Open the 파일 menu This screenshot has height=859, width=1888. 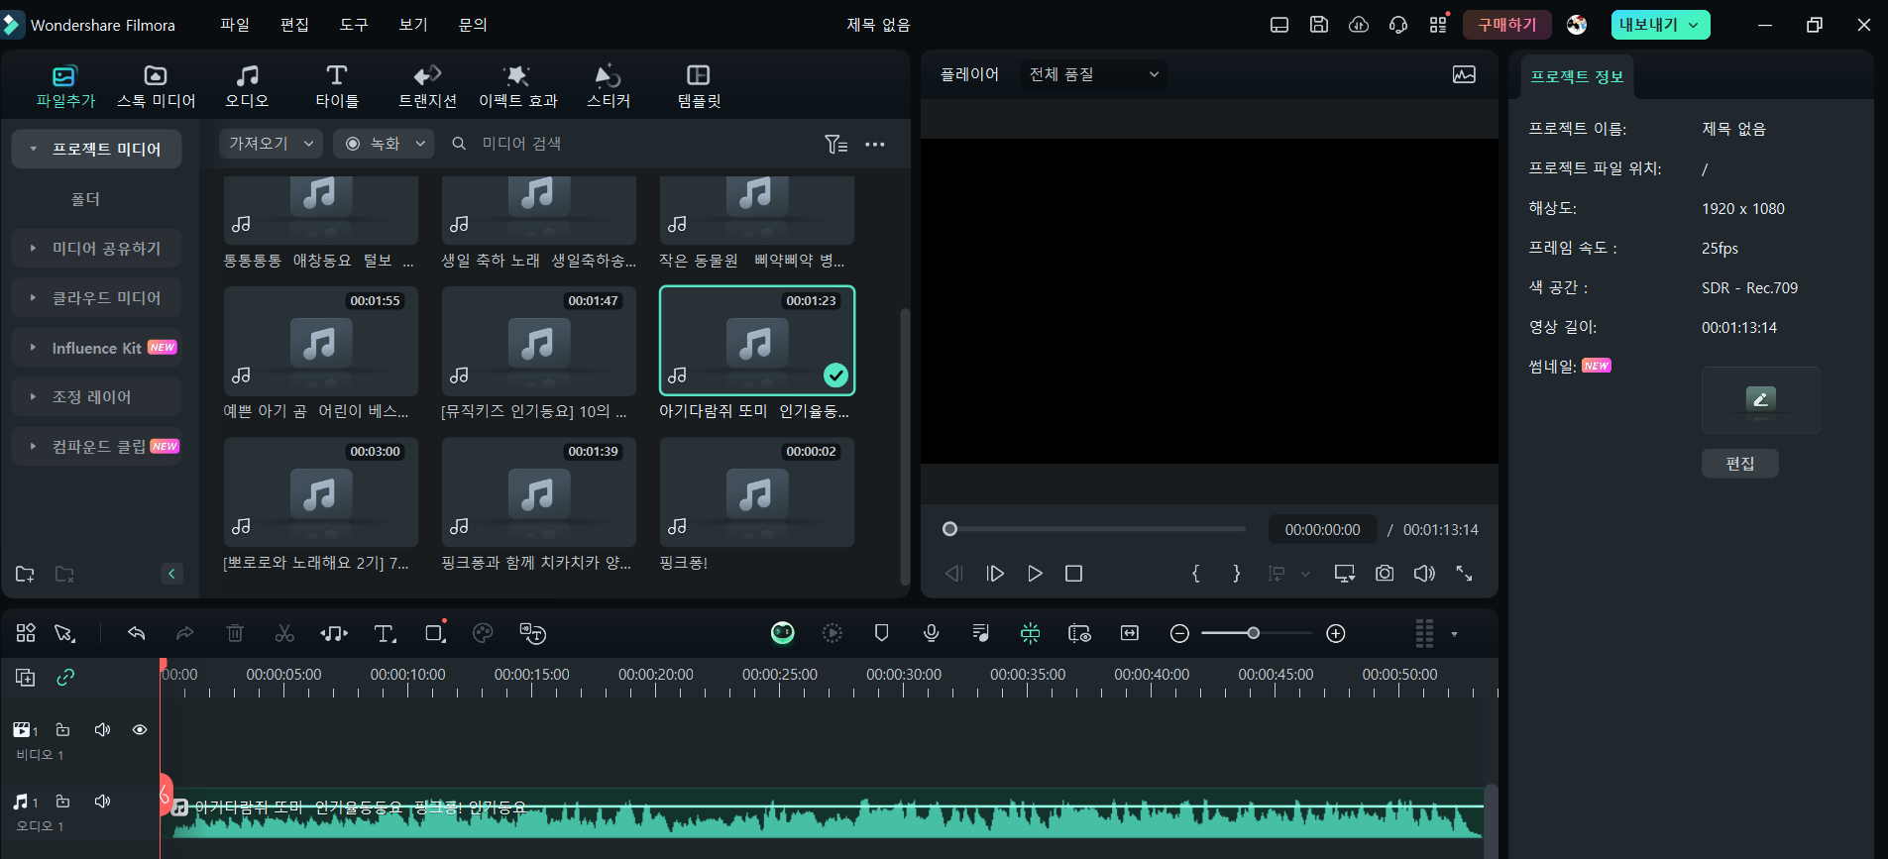[235, 25]
